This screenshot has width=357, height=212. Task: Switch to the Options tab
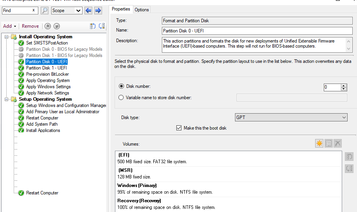point(142,10)
